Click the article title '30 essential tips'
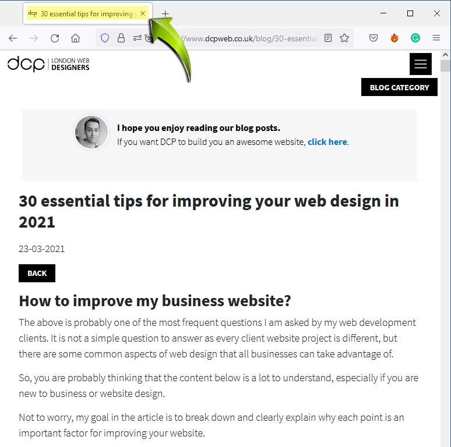Screen dimensions: 451x447 pyautogui.click(x=209, y=211)
